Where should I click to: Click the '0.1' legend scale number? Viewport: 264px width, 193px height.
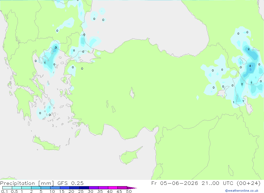pos(4,191)
